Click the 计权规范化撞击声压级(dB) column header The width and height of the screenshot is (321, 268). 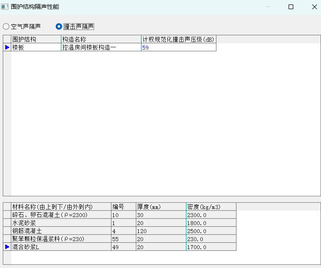tap(178, 39)
